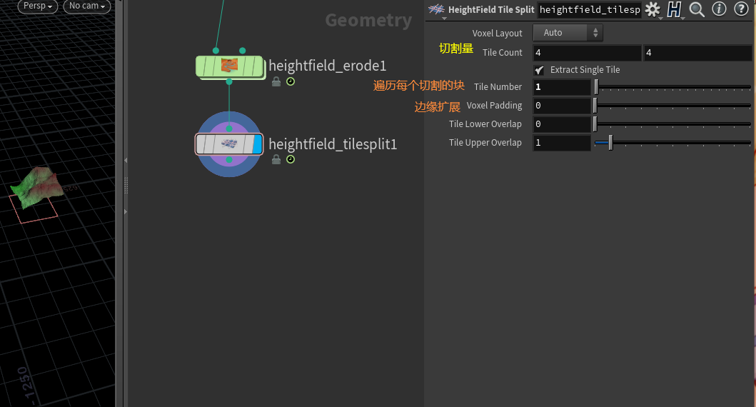Toggle the blue display flag on heightfield_tilesplit1

tap(258, 144)
